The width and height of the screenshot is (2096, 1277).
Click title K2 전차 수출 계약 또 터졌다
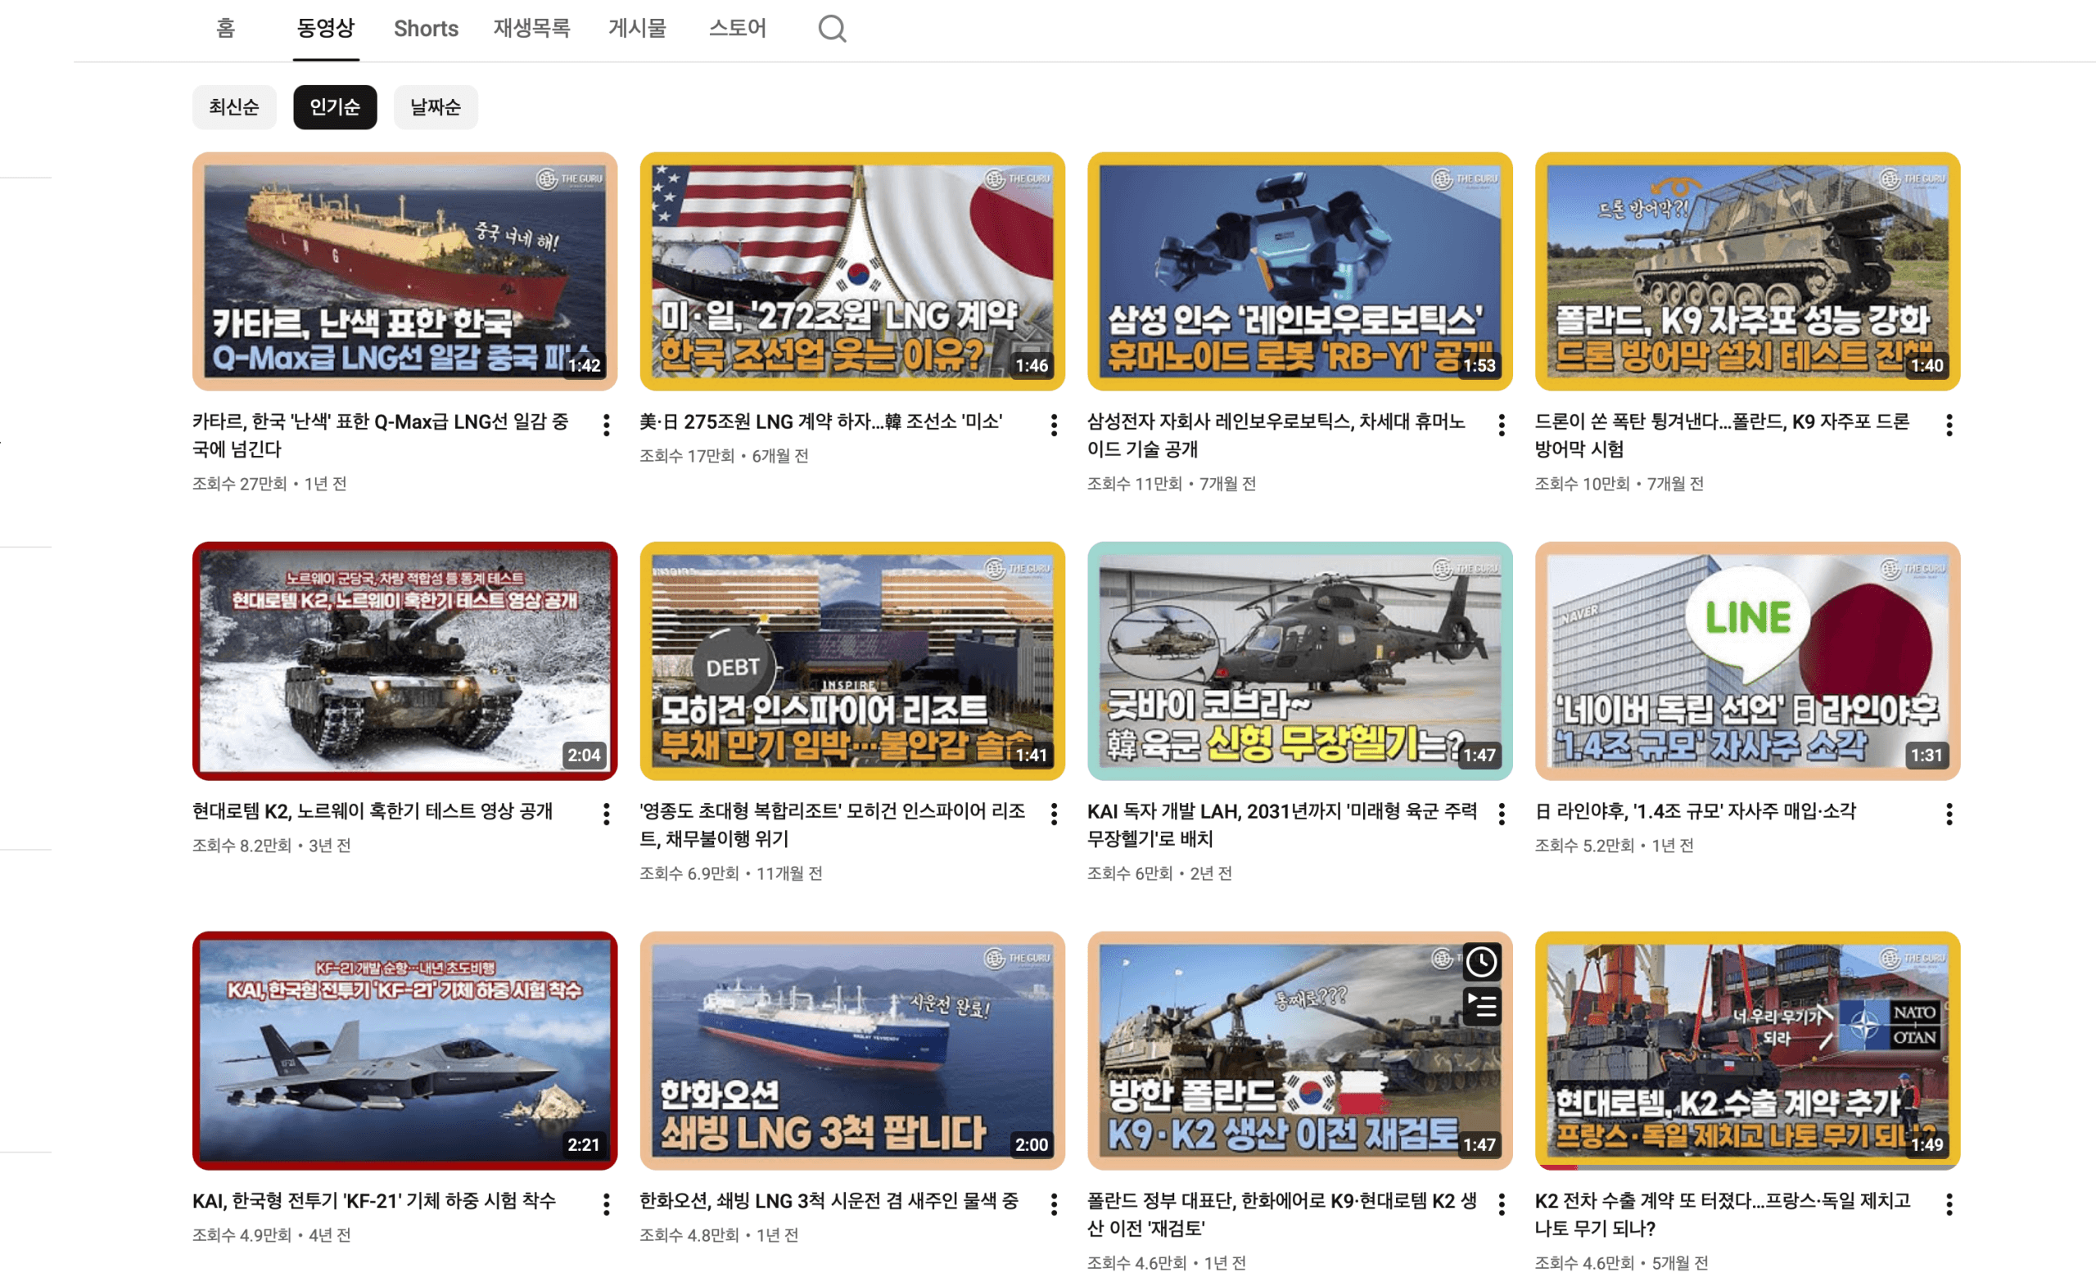(x=1723, y=1213)
